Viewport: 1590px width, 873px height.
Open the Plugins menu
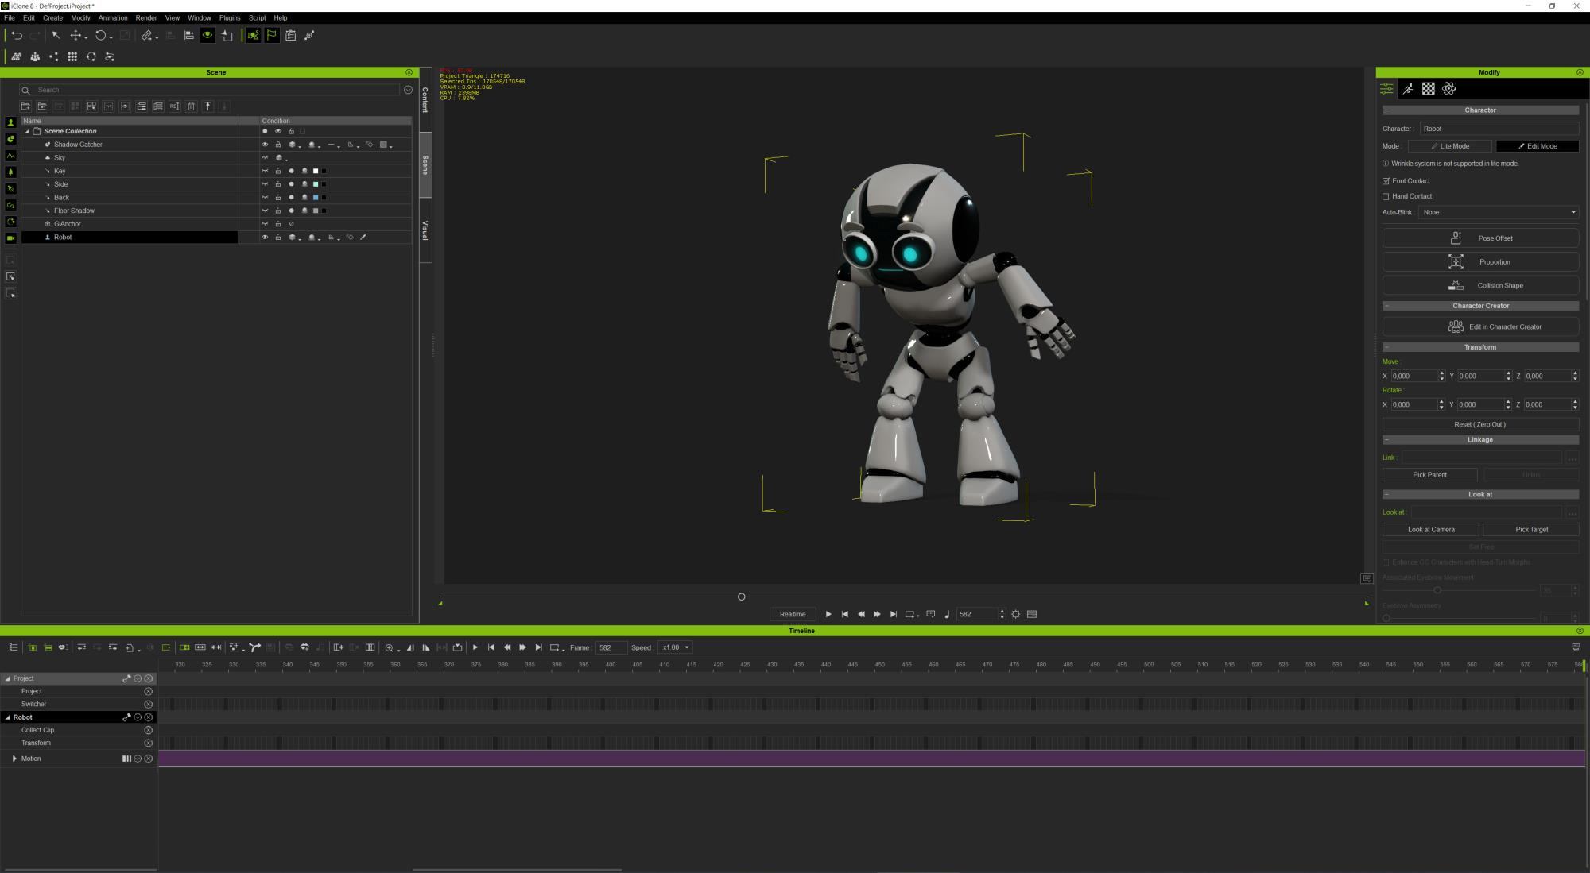[x=230, y=17]
